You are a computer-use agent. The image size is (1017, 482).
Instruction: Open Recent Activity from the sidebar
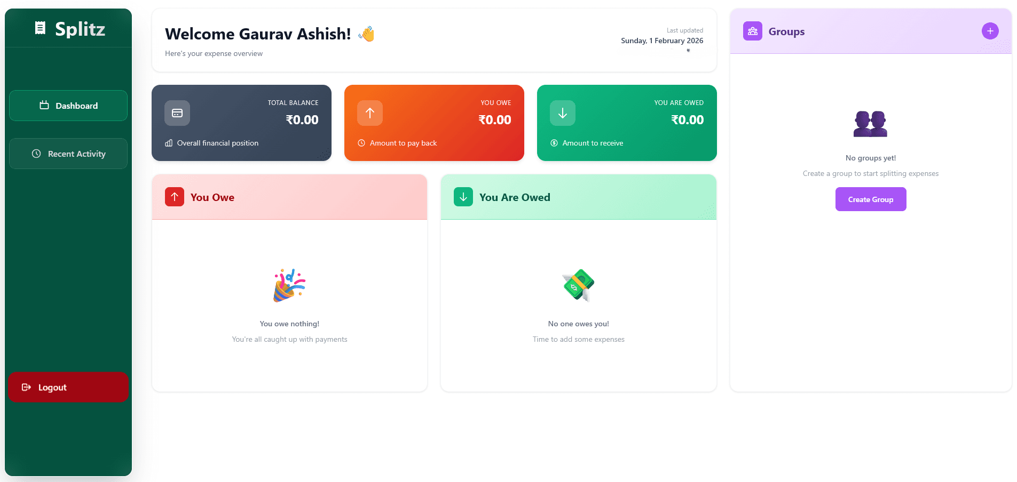click(x=68, y=154)
